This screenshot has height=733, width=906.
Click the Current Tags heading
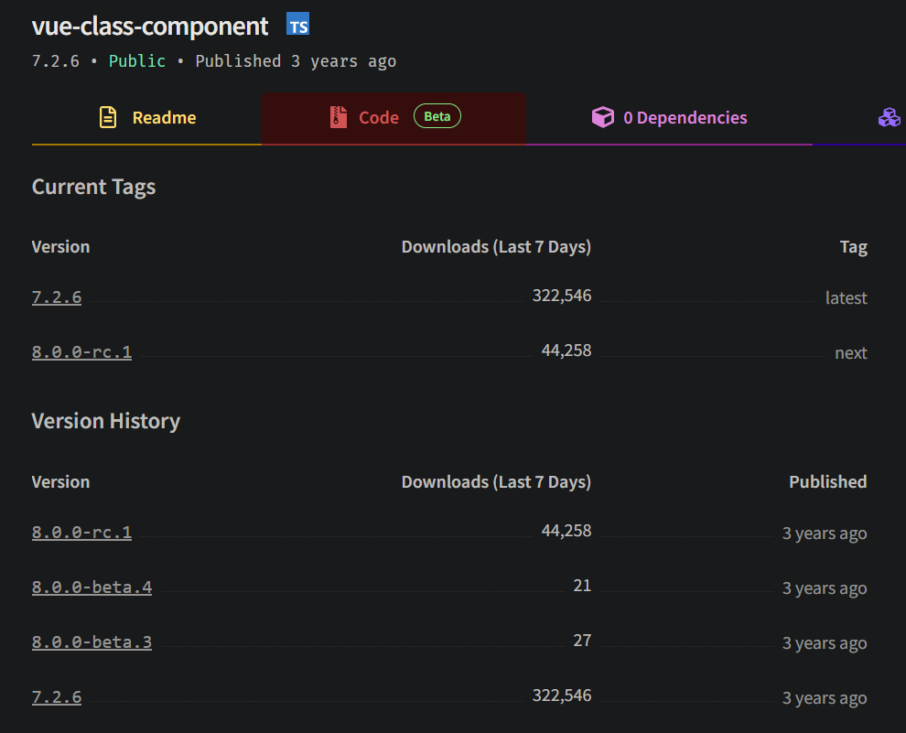(93, 187)
